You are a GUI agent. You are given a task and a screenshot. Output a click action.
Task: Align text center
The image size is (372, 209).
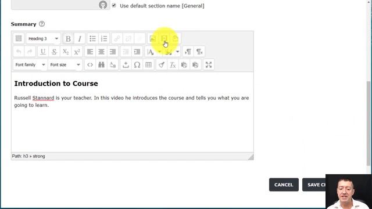tap(101, 52)
